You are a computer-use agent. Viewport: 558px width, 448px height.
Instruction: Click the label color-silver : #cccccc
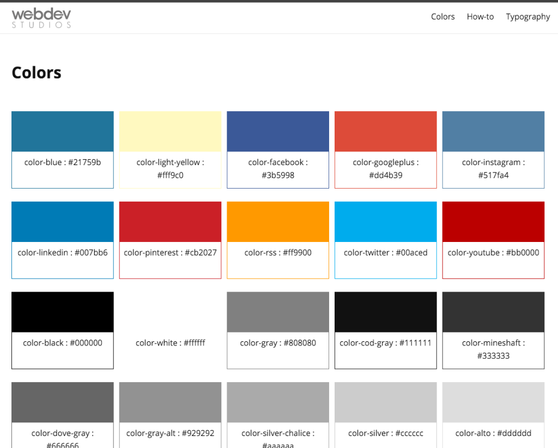(386, 433)
